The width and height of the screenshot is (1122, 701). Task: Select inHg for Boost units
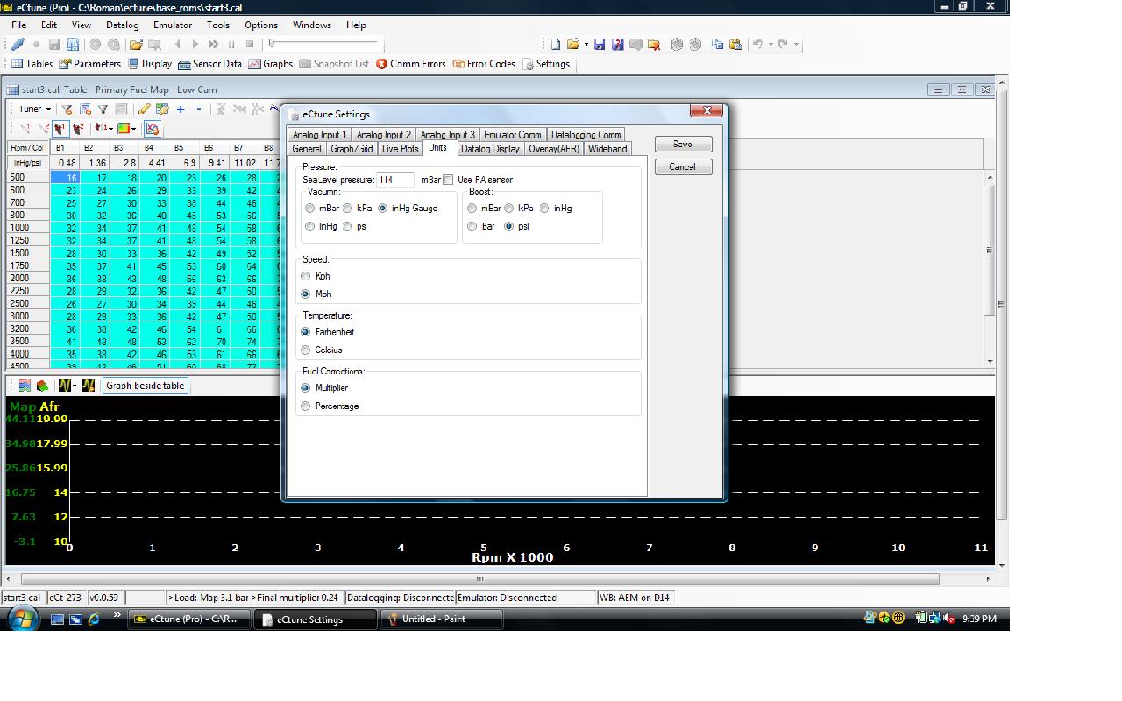544,209
